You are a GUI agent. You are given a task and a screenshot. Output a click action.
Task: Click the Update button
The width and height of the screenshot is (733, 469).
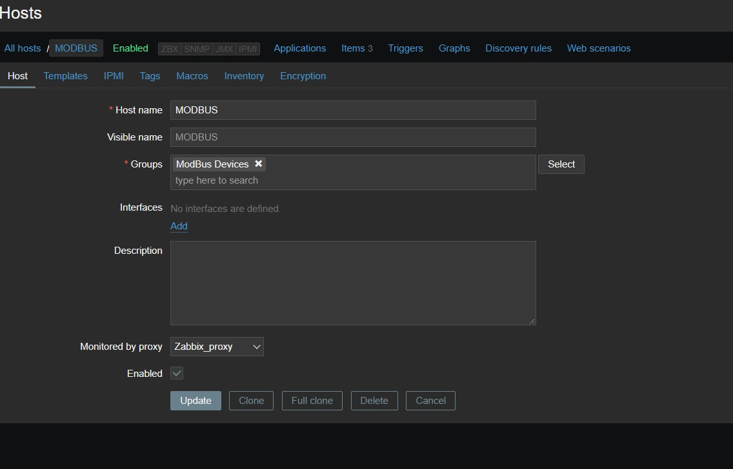pyautogui.click(x=196, y=401)
